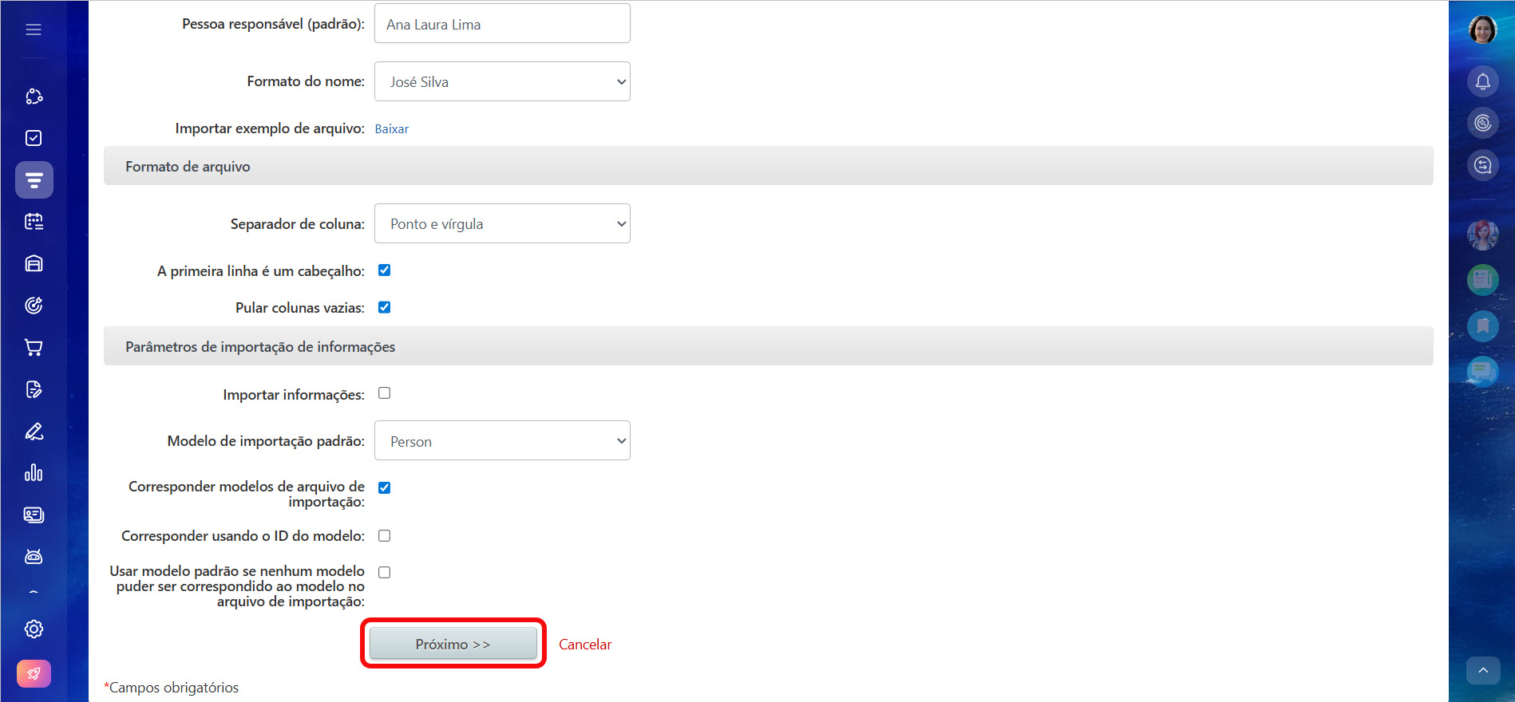This screenshot has width=1515, height=702.
Task: Click the 'Cancelar' link
Action: (584, 645)
